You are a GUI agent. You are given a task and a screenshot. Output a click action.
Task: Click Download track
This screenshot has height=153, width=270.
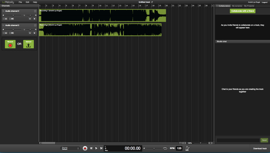pyautogui.click(x=260, y=148)
